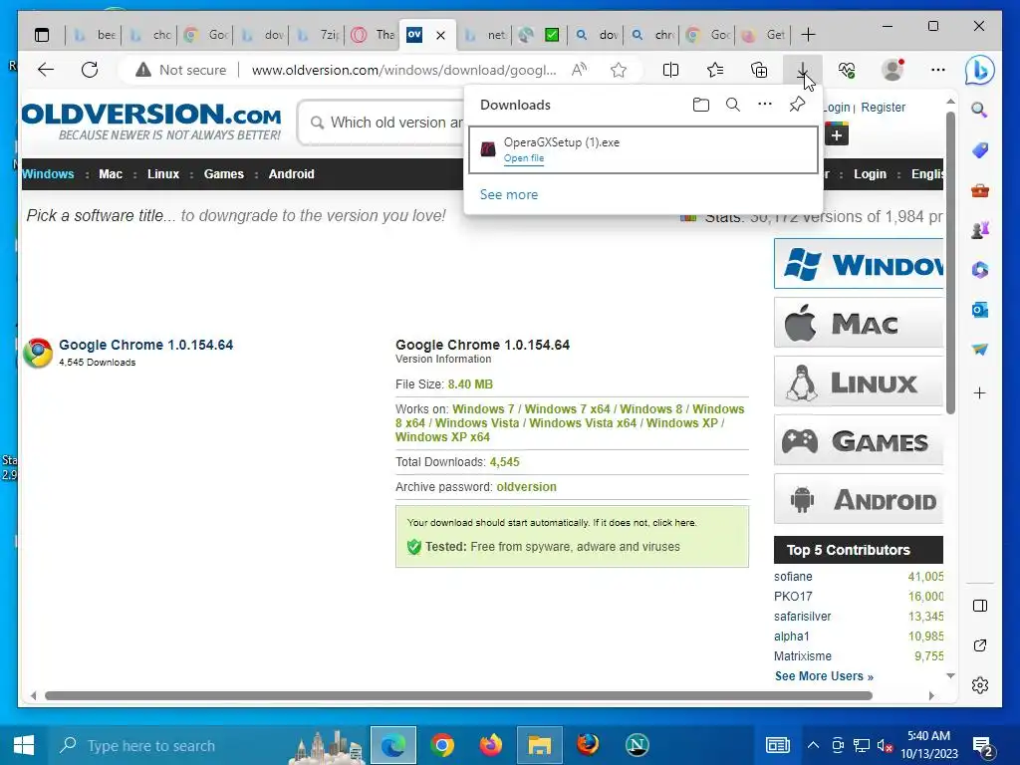The image size is (1020, 765).
Task: Open Edge Settings and more menu
Action: [938, 70]
